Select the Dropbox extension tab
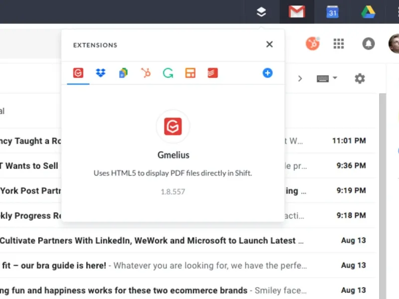 pyautogui.click(x=101, y=73)
